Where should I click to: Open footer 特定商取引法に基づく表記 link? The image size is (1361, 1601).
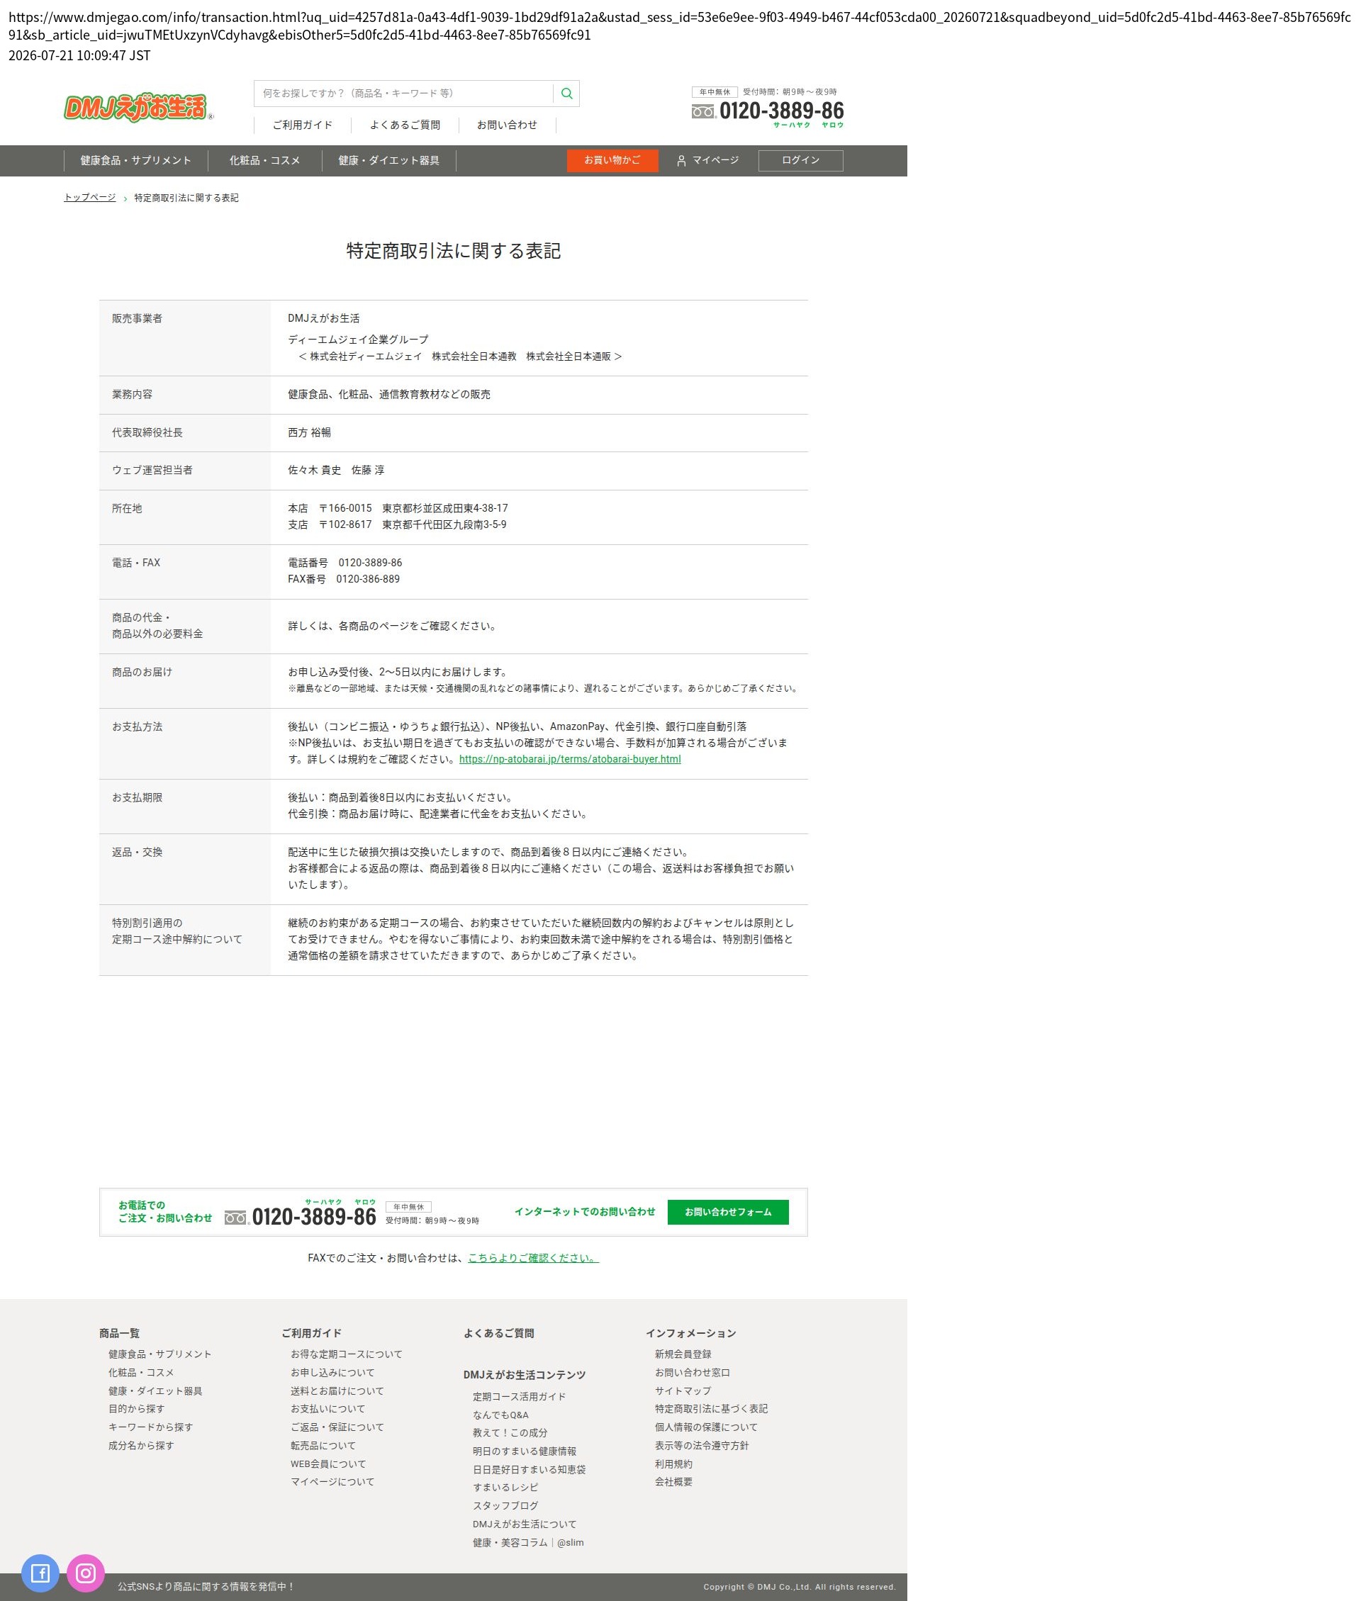point(712,1409)
